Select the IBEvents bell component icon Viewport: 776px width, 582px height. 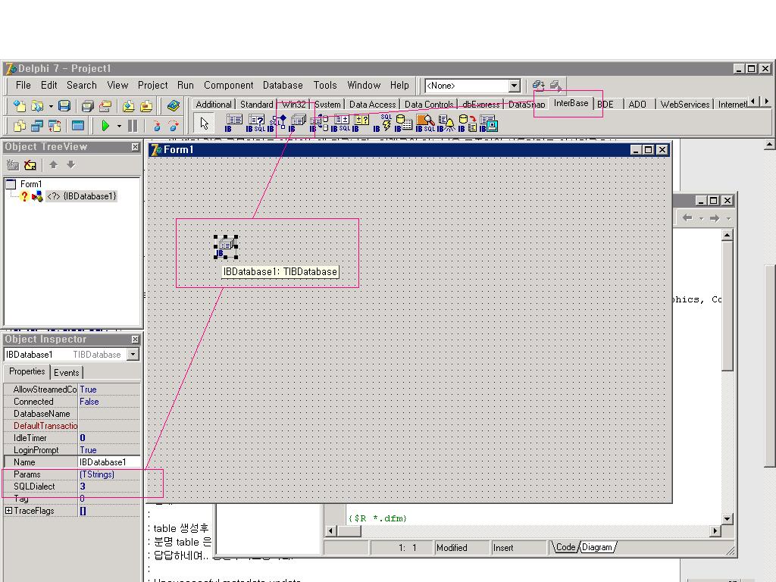pyautogui.click(x=446, y=124)
